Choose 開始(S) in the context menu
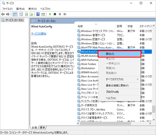This screenshot has height=135, width=156. point(119,54)
